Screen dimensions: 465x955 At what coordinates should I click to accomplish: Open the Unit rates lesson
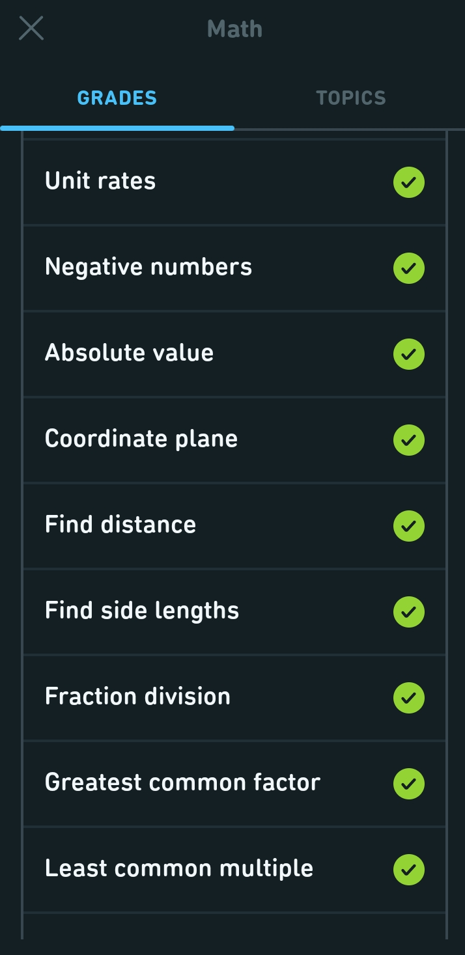[x=195, y=181]
